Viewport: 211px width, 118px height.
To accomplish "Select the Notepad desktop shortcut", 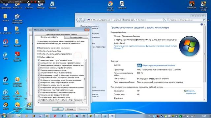I will pyautogui.click(x=52, y=5).
